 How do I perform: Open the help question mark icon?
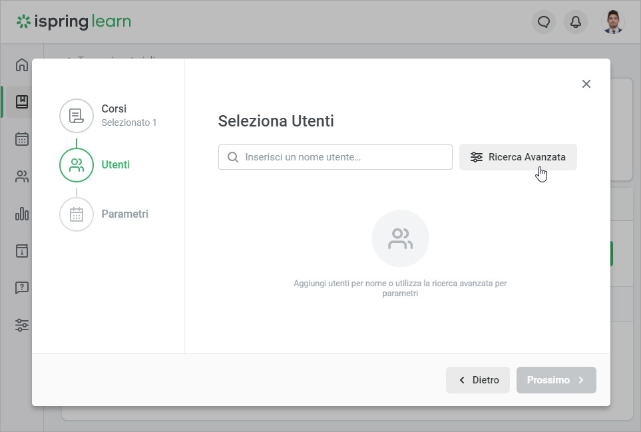point(22,288)
